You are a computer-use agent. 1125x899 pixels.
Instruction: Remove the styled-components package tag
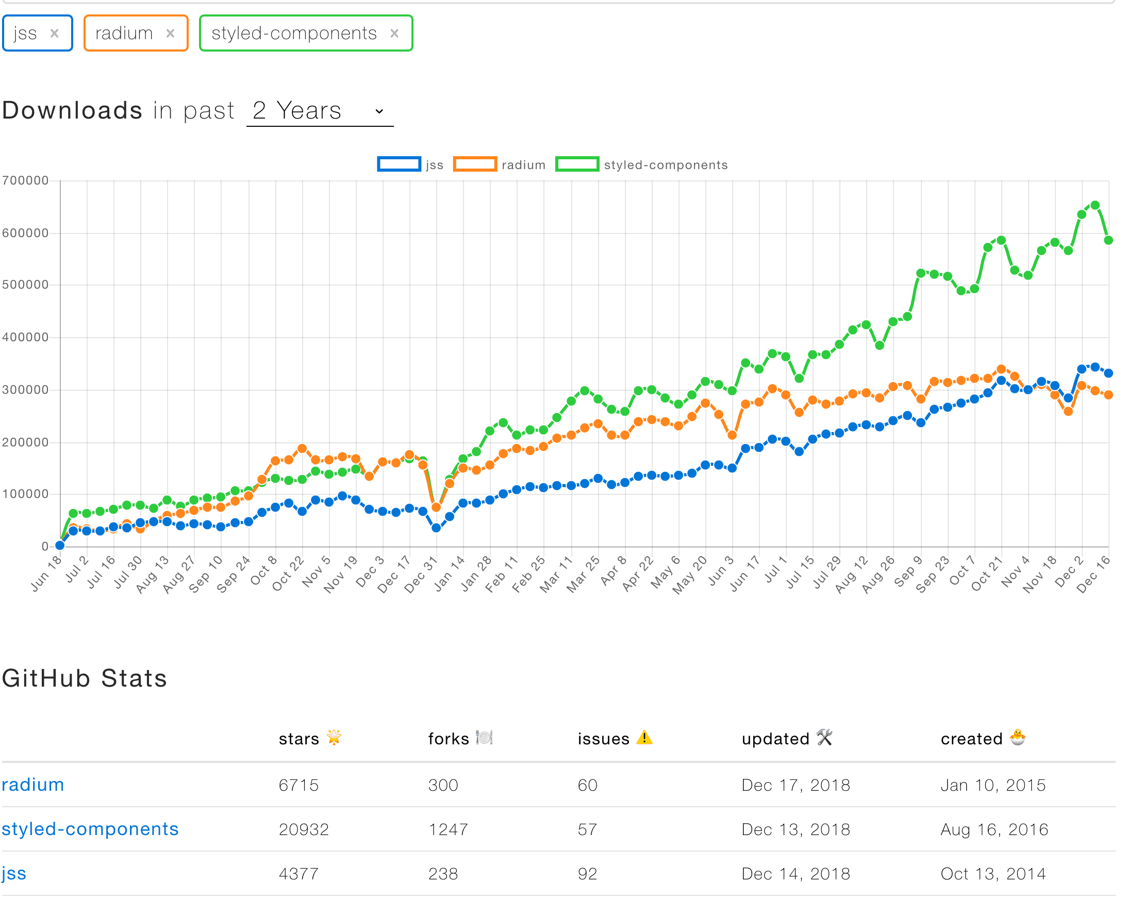(394, 34)
